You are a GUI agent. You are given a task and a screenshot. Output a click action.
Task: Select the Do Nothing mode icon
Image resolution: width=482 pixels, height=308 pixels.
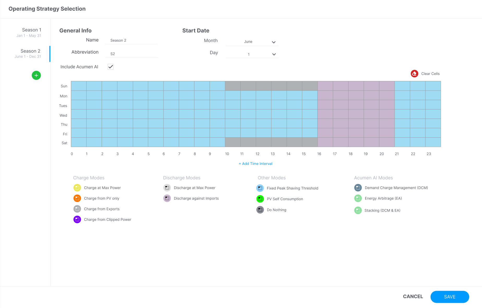pos(260,210)
